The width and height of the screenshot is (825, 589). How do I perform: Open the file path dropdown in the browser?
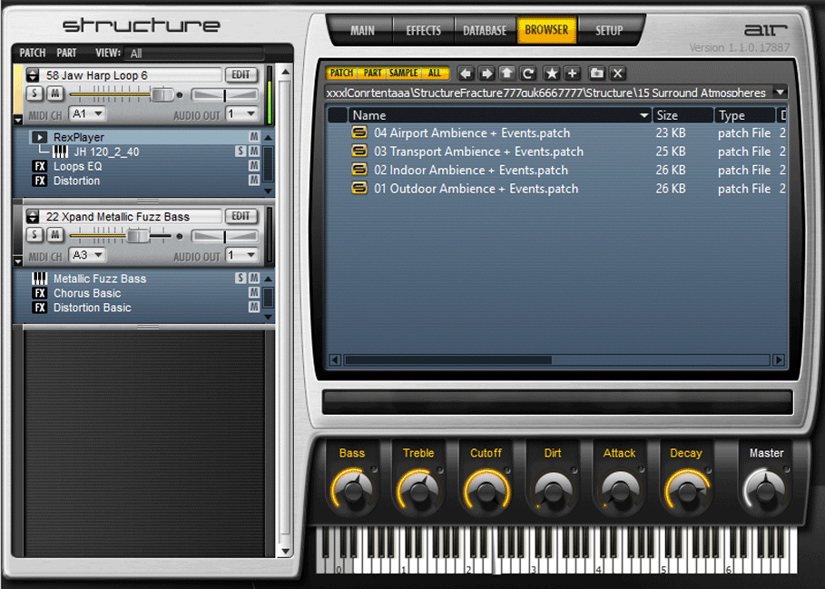point(779,92)
